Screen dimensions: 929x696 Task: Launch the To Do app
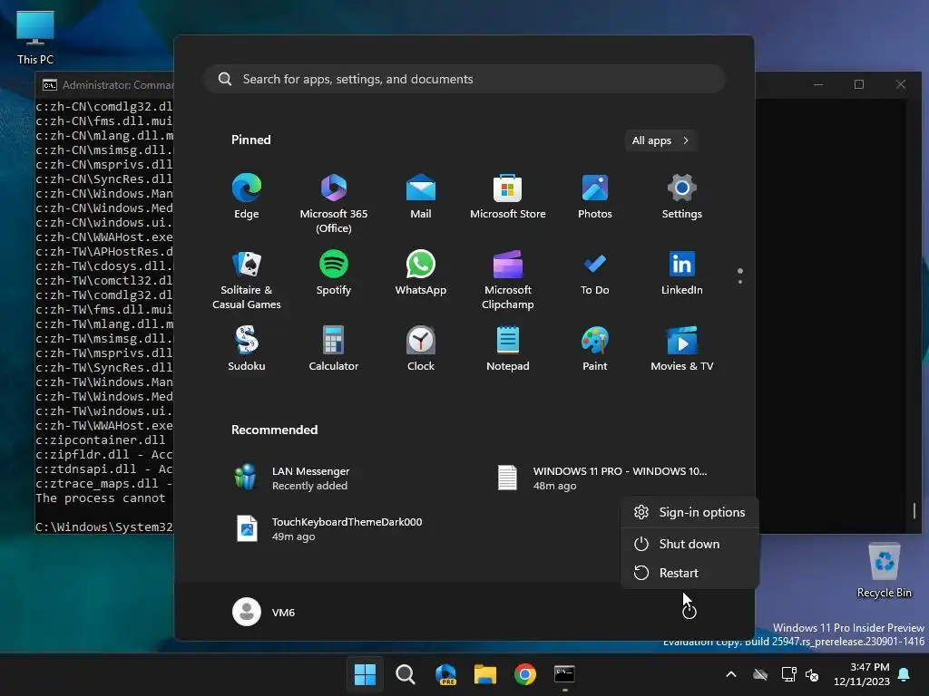(x=595, y=273)
